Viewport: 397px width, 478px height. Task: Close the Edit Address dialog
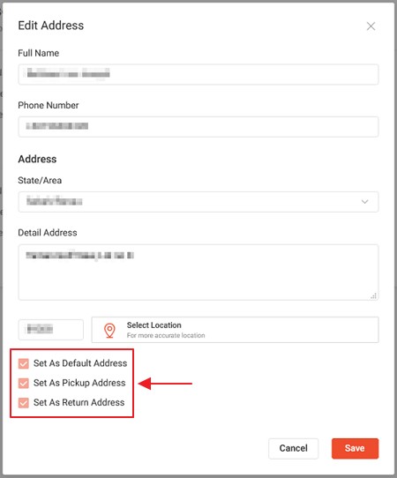(x=371, y=26)
